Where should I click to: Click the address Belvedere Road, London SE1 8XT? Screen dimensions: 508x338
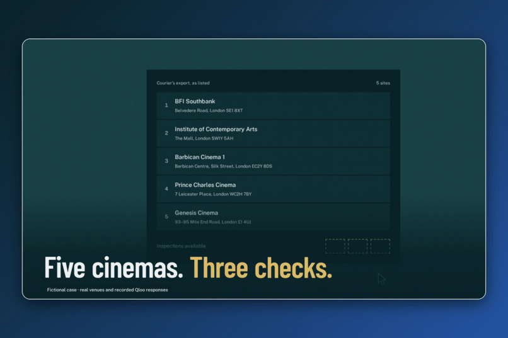(209, 111)
